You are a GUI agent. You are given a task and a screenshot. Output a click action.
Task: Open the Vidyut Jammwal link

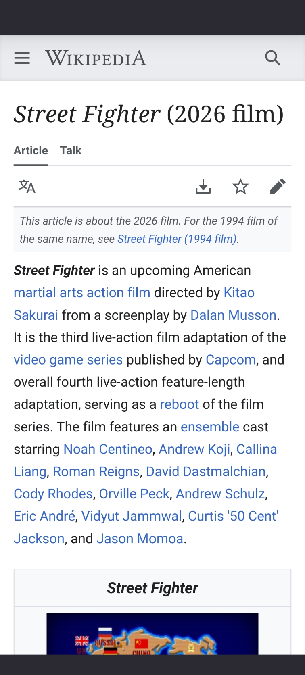(132, 516)
